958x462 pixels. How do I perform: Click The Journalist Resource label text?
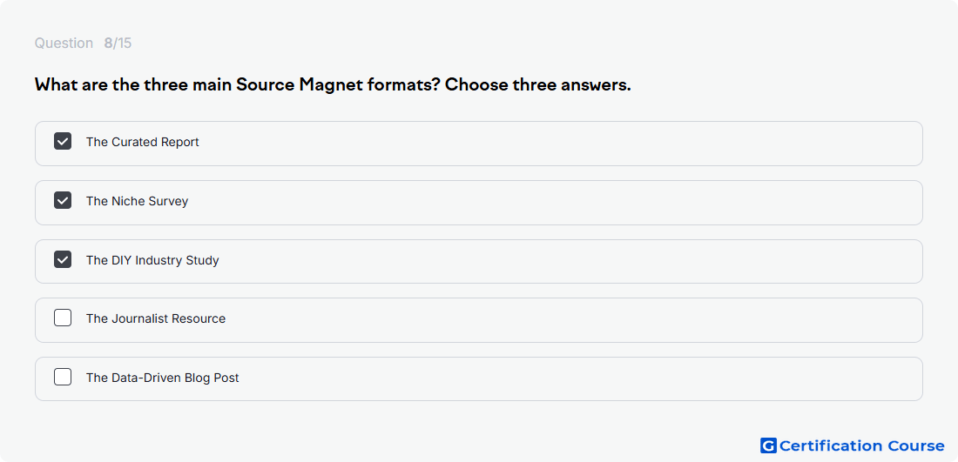click(156, 318)
